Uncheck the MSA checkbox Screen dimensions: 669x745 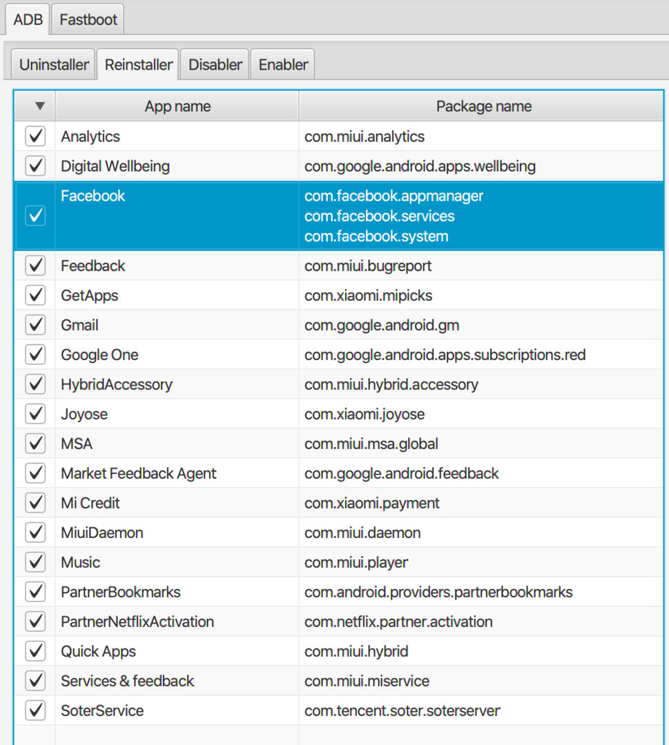35,444
